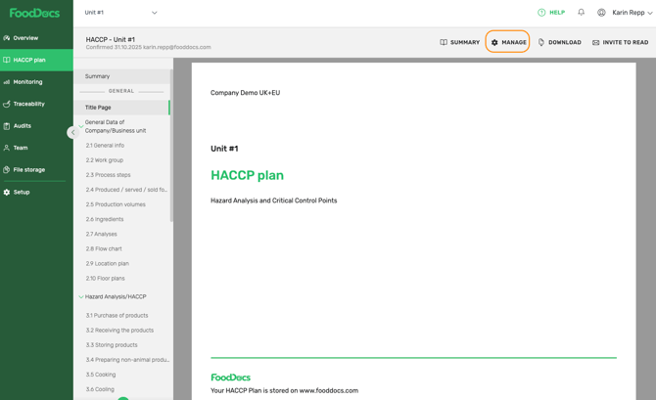Click the Download file icon
This screenshot has height=400, width=656.
coord(540,42)
